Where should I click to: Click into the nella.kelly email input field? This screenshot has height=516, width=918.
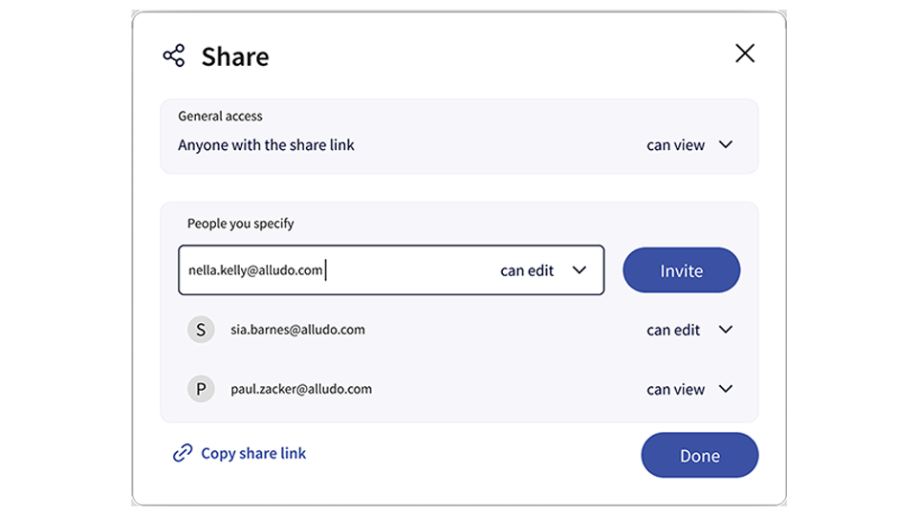[x=335, y=270]
